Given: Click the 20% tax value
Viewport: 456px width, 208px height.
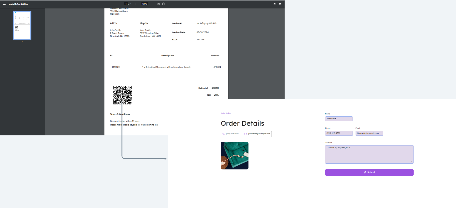Looking at the screenshot, I should pyautogui.click(x=216, y=95).
